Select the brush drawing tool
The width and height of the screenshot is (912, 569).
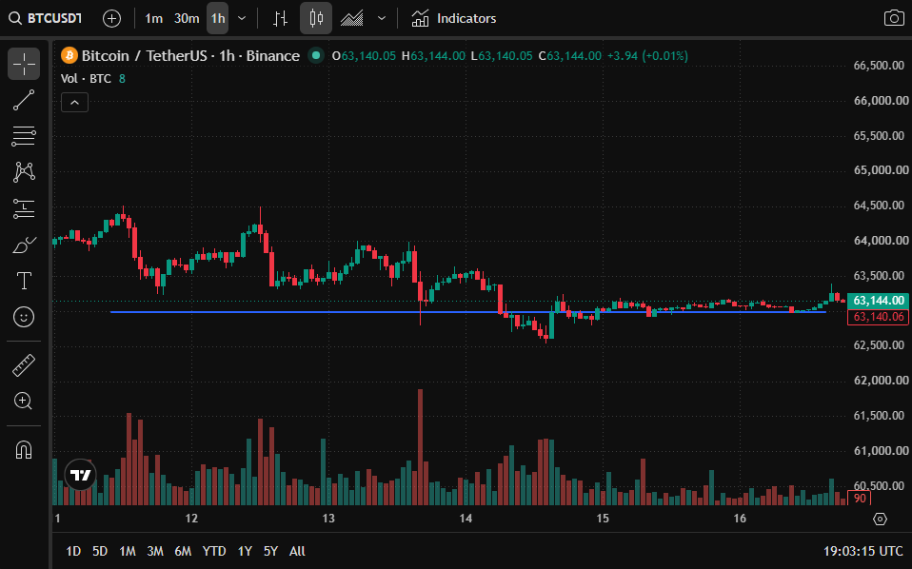click(24, 245)
